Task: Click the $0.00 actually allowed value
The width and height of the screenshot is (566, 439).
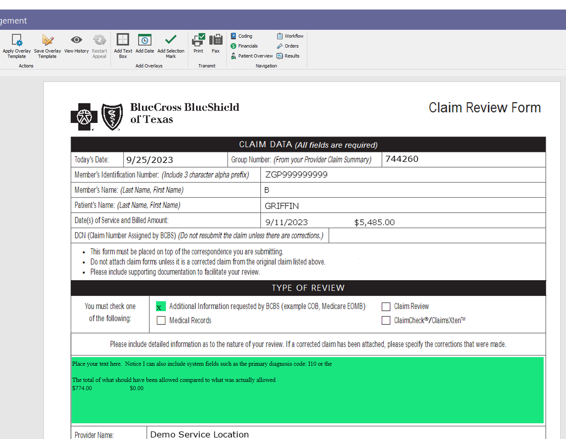Action: [137, 389]
